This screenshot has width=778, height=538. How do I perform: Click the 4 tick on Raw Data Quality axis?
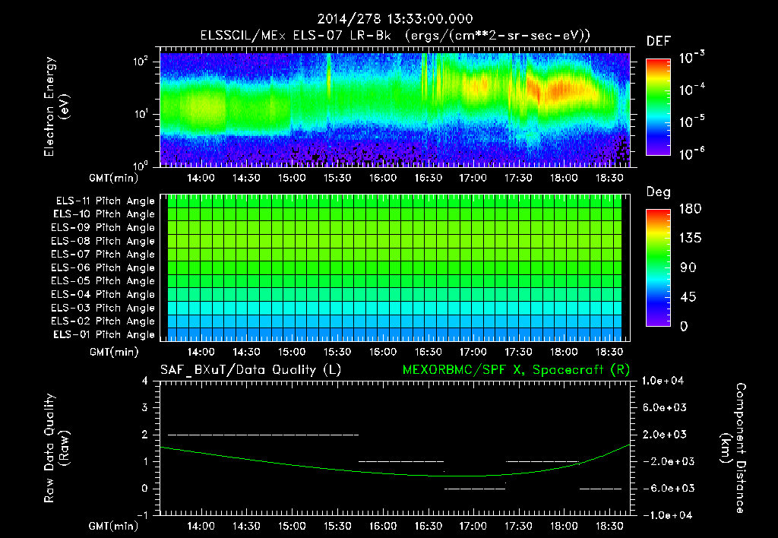[x=145, y=381]
